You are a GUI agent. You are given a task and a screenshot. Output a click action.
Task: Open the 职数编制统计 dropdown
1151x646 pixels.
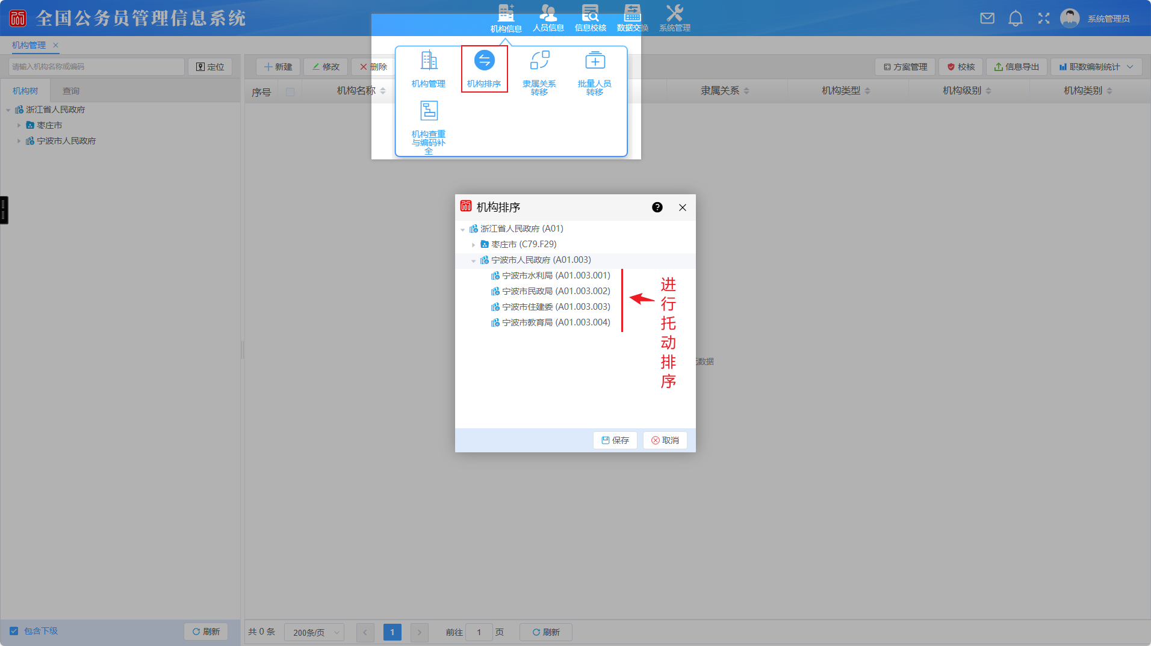pyautogui.click(x=1096, y=67)
